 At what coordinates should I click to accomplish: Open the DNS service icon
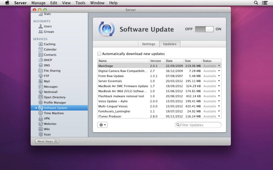pyautogui.click(x=41, y=65)
